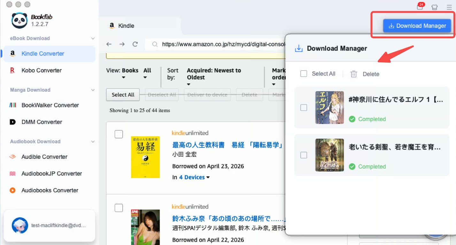The image size is (456, 245).
Task: Click 'Borrowed on April 23, 2026' text
Action: pos(208,166)
